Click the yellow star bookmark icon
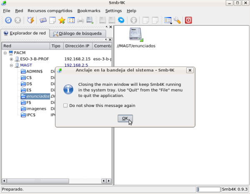The image size is (250, 194). click(x=62, y=20)
